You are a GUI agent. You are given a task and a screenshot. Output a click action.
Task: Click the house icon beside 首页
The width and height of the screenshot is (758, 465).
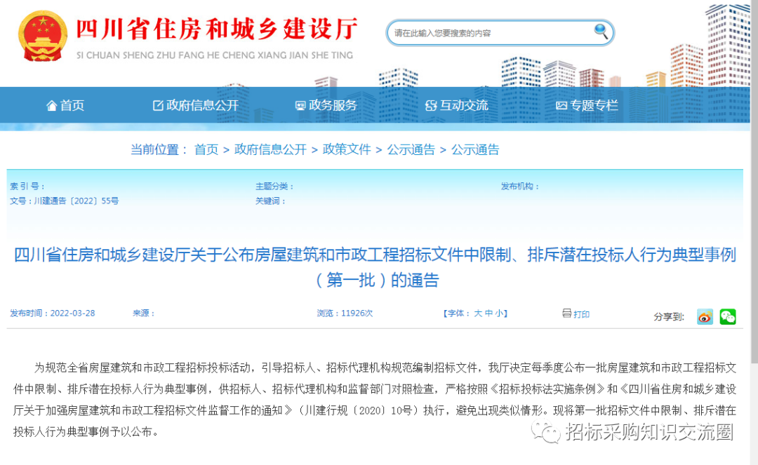pos(51,106)
